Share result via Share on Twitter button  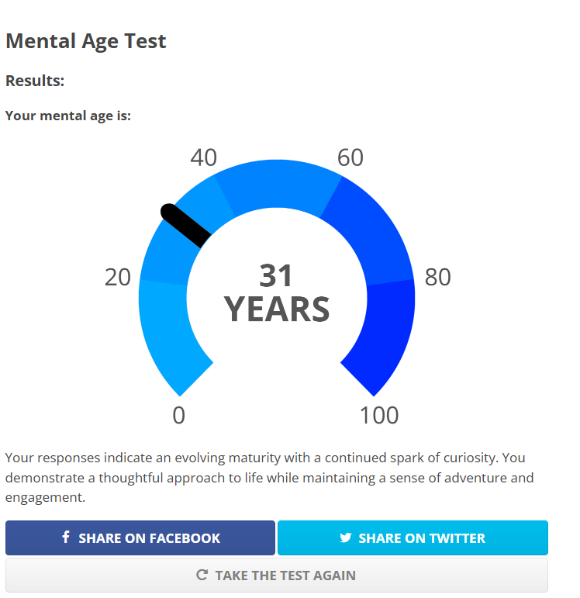413,538
